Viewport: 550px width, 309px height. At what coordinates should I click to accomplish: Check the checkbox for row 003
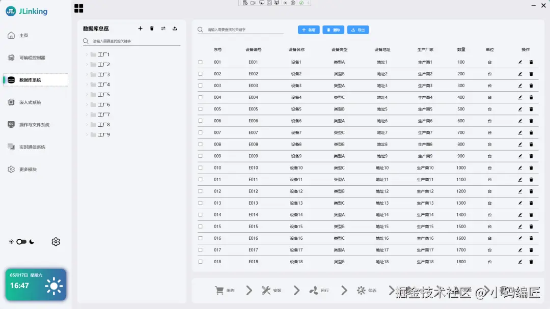click(200, 86)
